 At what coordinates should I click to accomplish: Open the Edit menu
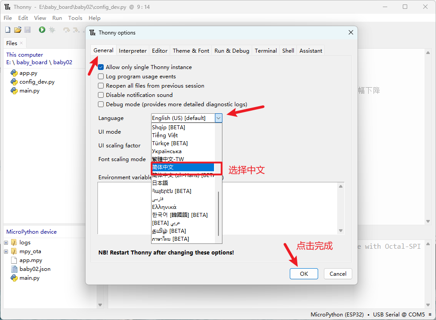pos(23,18)
